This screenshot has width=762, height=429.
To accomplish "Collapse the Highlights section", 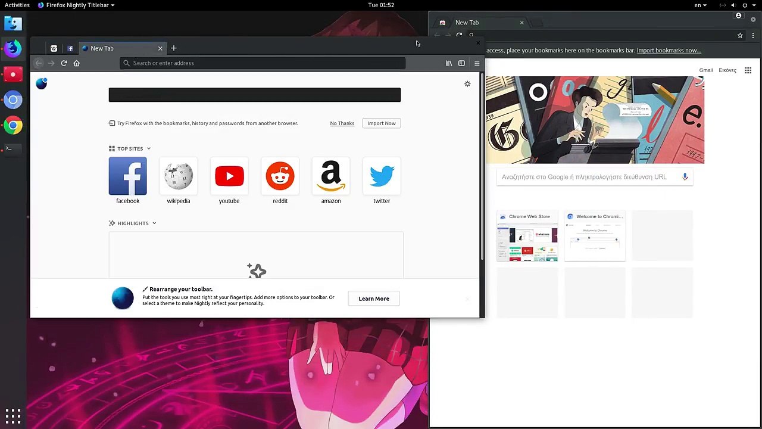I will [x=132, y=223].
